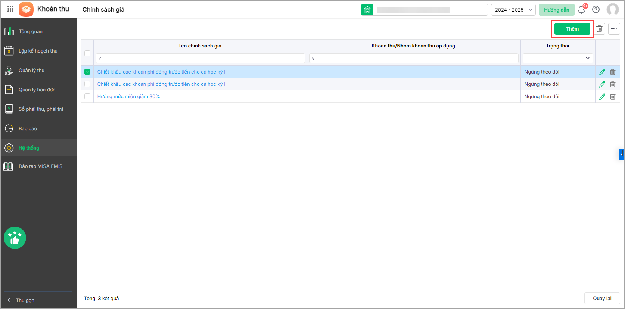This screenshot has width=625, height=309.
Task: Uncheck the học kỳ I policy checkbox
Action: [x=87, y=72]
